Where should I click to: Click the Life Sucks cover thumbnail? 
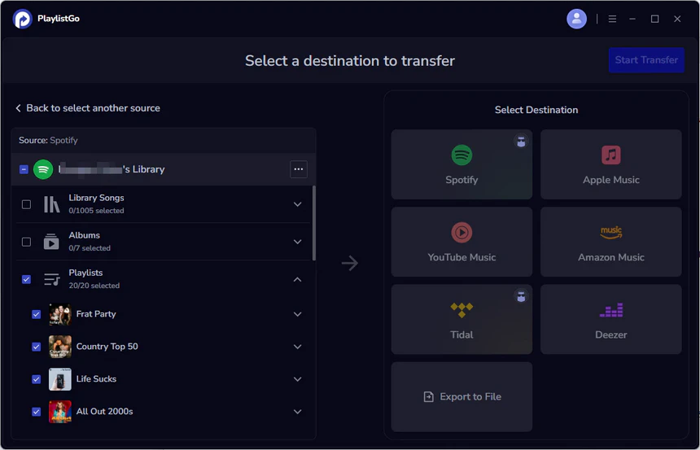(x=59, y=379)
